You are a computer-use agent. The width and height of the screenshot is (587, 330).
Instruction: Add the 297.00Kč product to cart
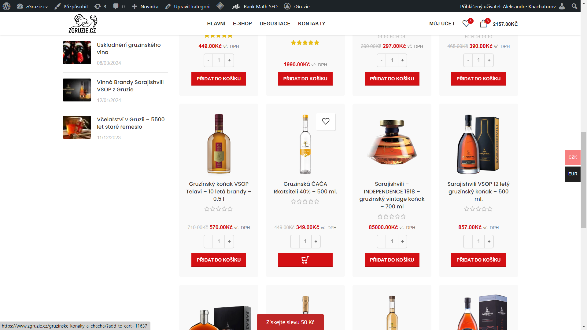click(392, 79)
